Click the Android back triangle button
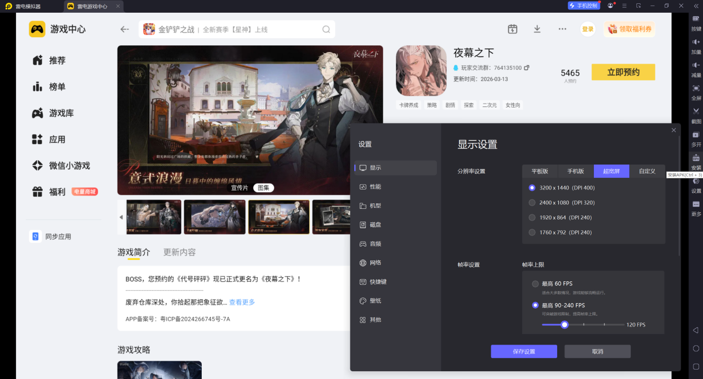703x379 pixels. coord(696,330)
